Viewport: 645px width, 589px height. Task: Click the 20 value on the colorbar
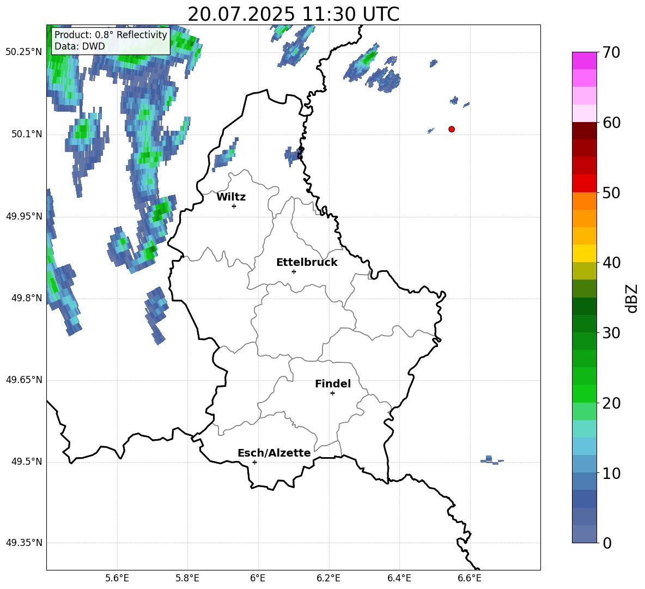coord(611,403)
